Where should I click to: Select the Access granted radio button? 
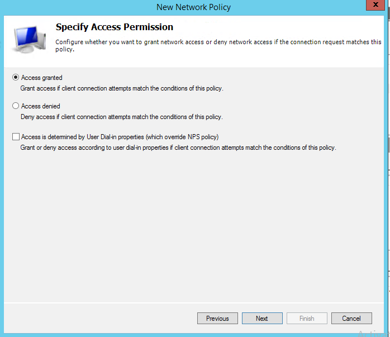[x=16, y=78]
